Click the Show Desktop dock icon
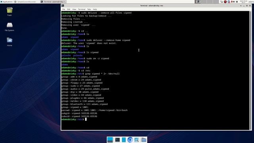 pyautogui.click(x=110, y=139)
